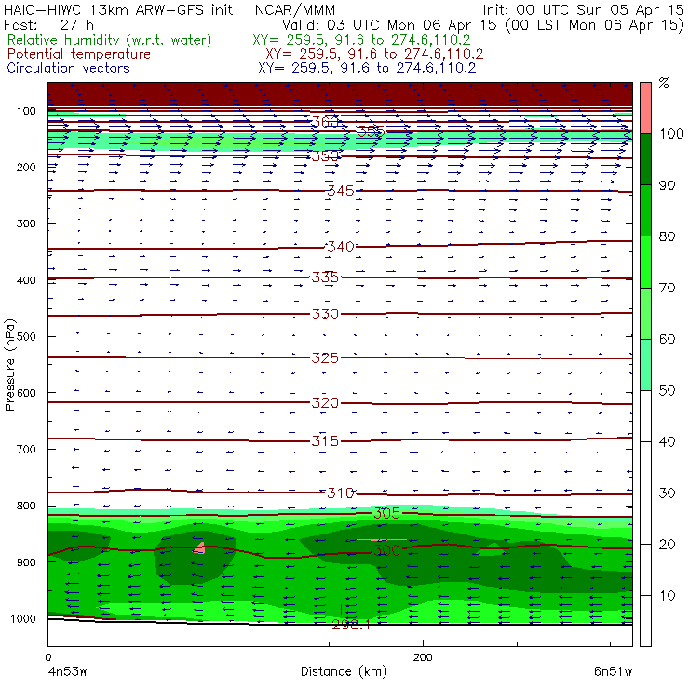
Task: Click the 600 hPa pressure tick label
Action: [x=26, y=392]
